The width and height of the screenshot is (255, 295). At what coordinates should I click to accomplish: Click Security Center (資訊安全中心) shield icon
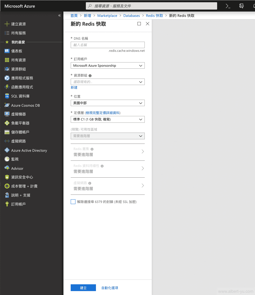click(x=7, y=177)
